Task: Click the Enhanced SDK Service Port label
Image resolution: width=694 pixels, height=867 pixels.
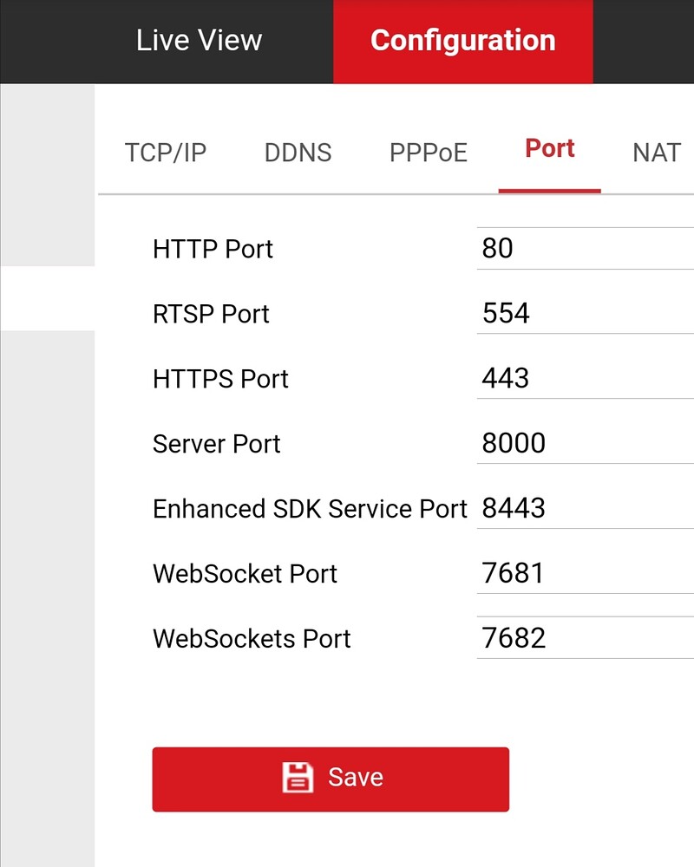Action: (309, 509)
